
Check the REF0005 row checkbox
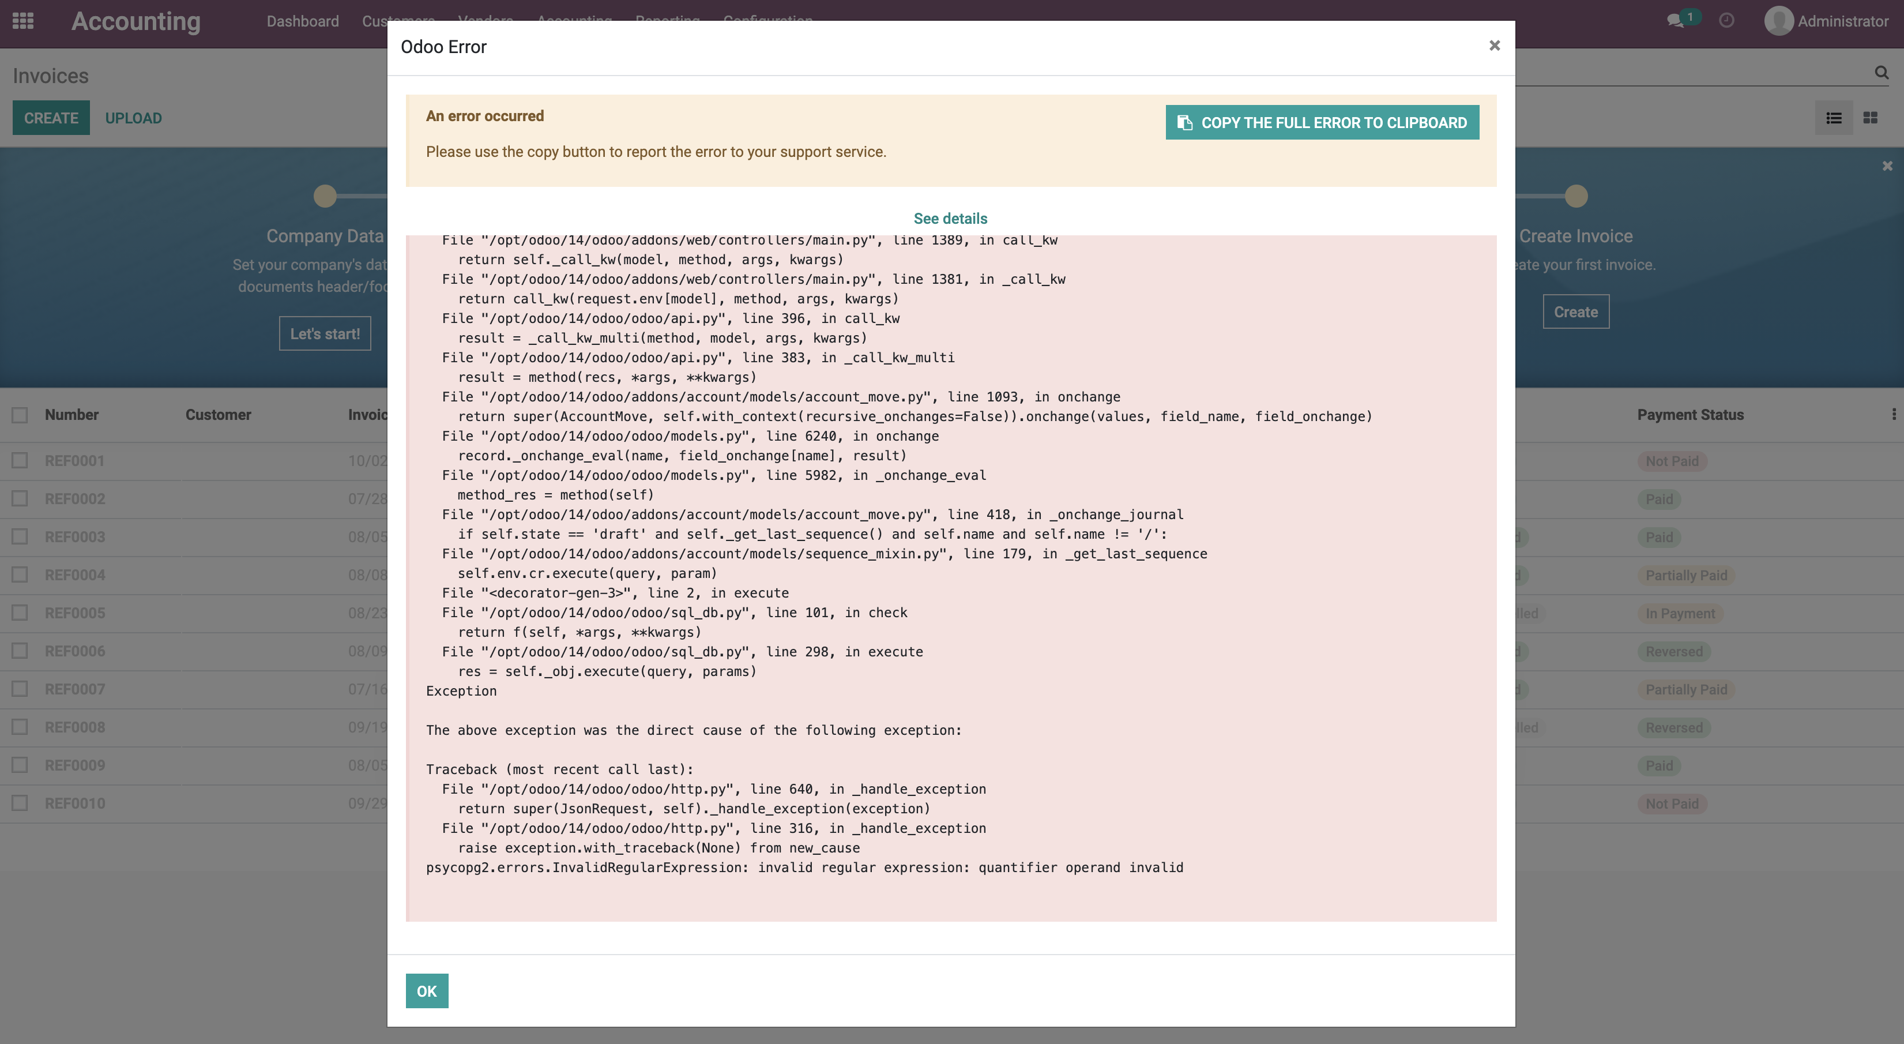point(20,613)
